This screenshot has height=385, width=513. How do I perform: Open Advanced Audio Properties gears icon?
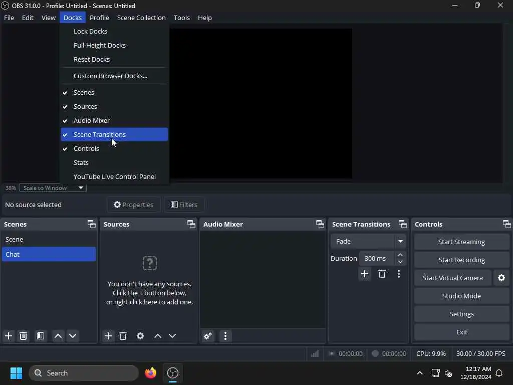click(208, 336)
